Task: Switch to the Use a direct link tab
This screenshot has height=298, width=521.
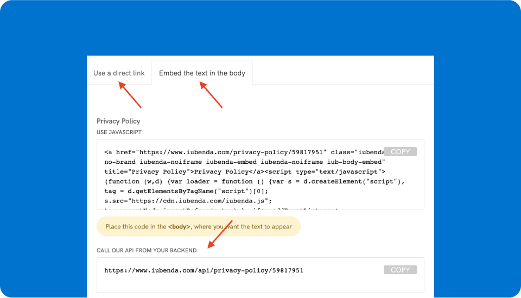Action: point(119,73)
